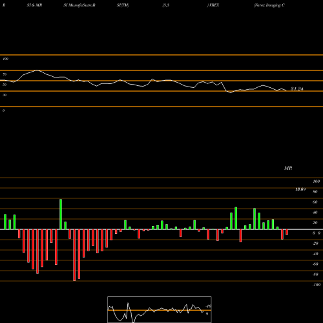The height and width of the screenshot is (323, 323).
Task: Click the MR axis label 40
Action: 315,213
